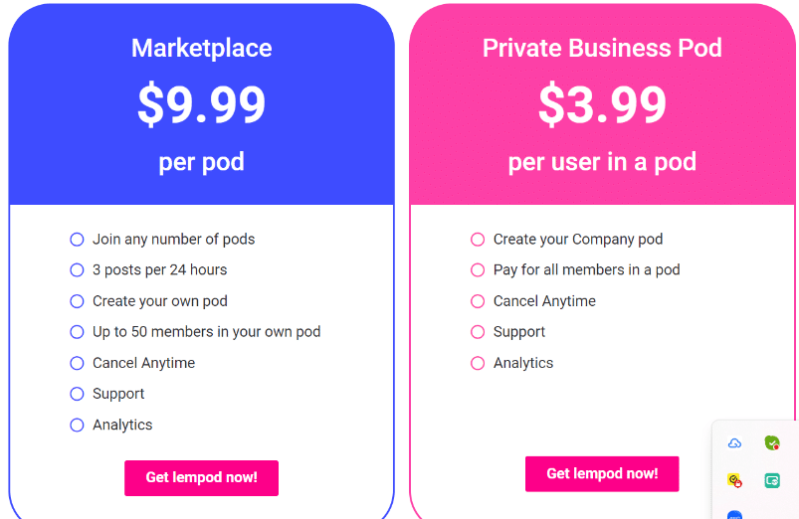The width and height of the screenshot is (799, 519).
Task: Click the per user in a pod text
Action: (602, 162)
